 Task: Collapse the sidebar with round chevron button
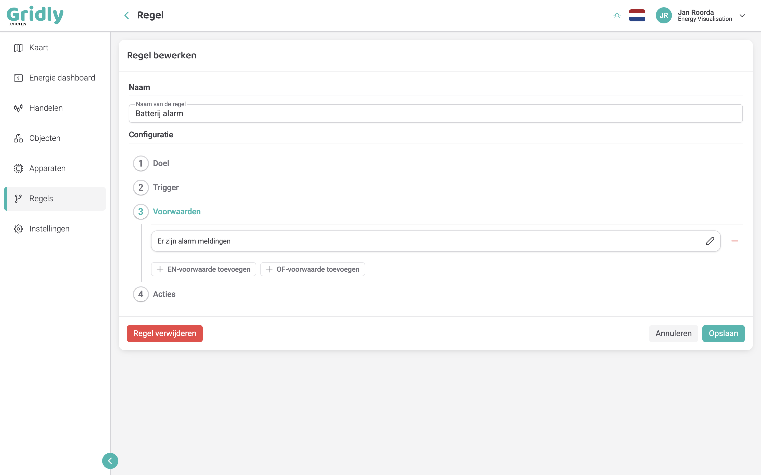tap(110, 461)
